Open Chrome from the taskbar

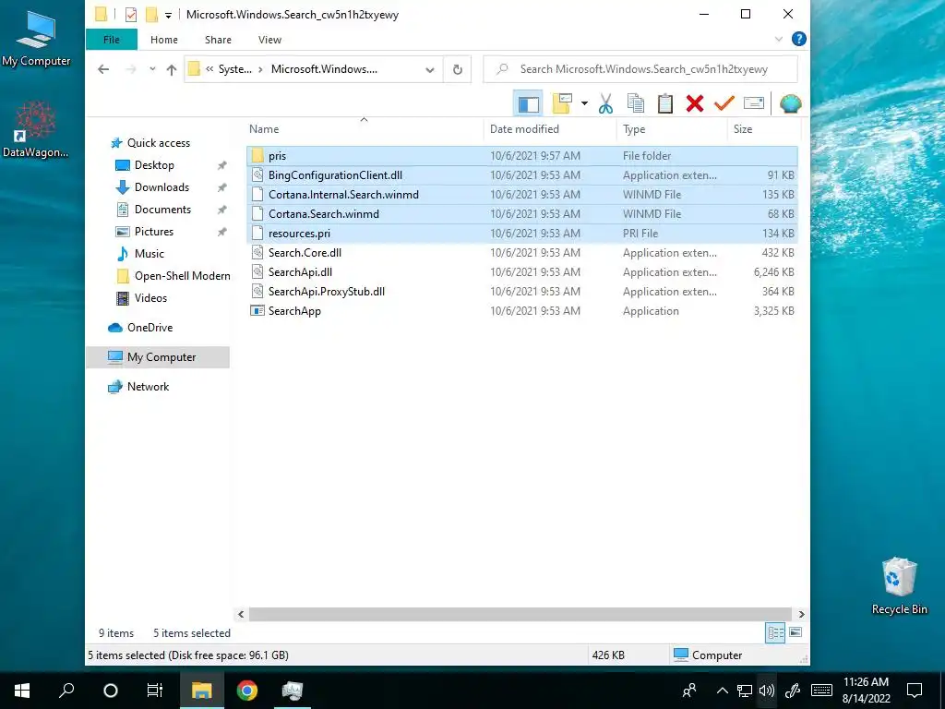click(x=246, y=691)
